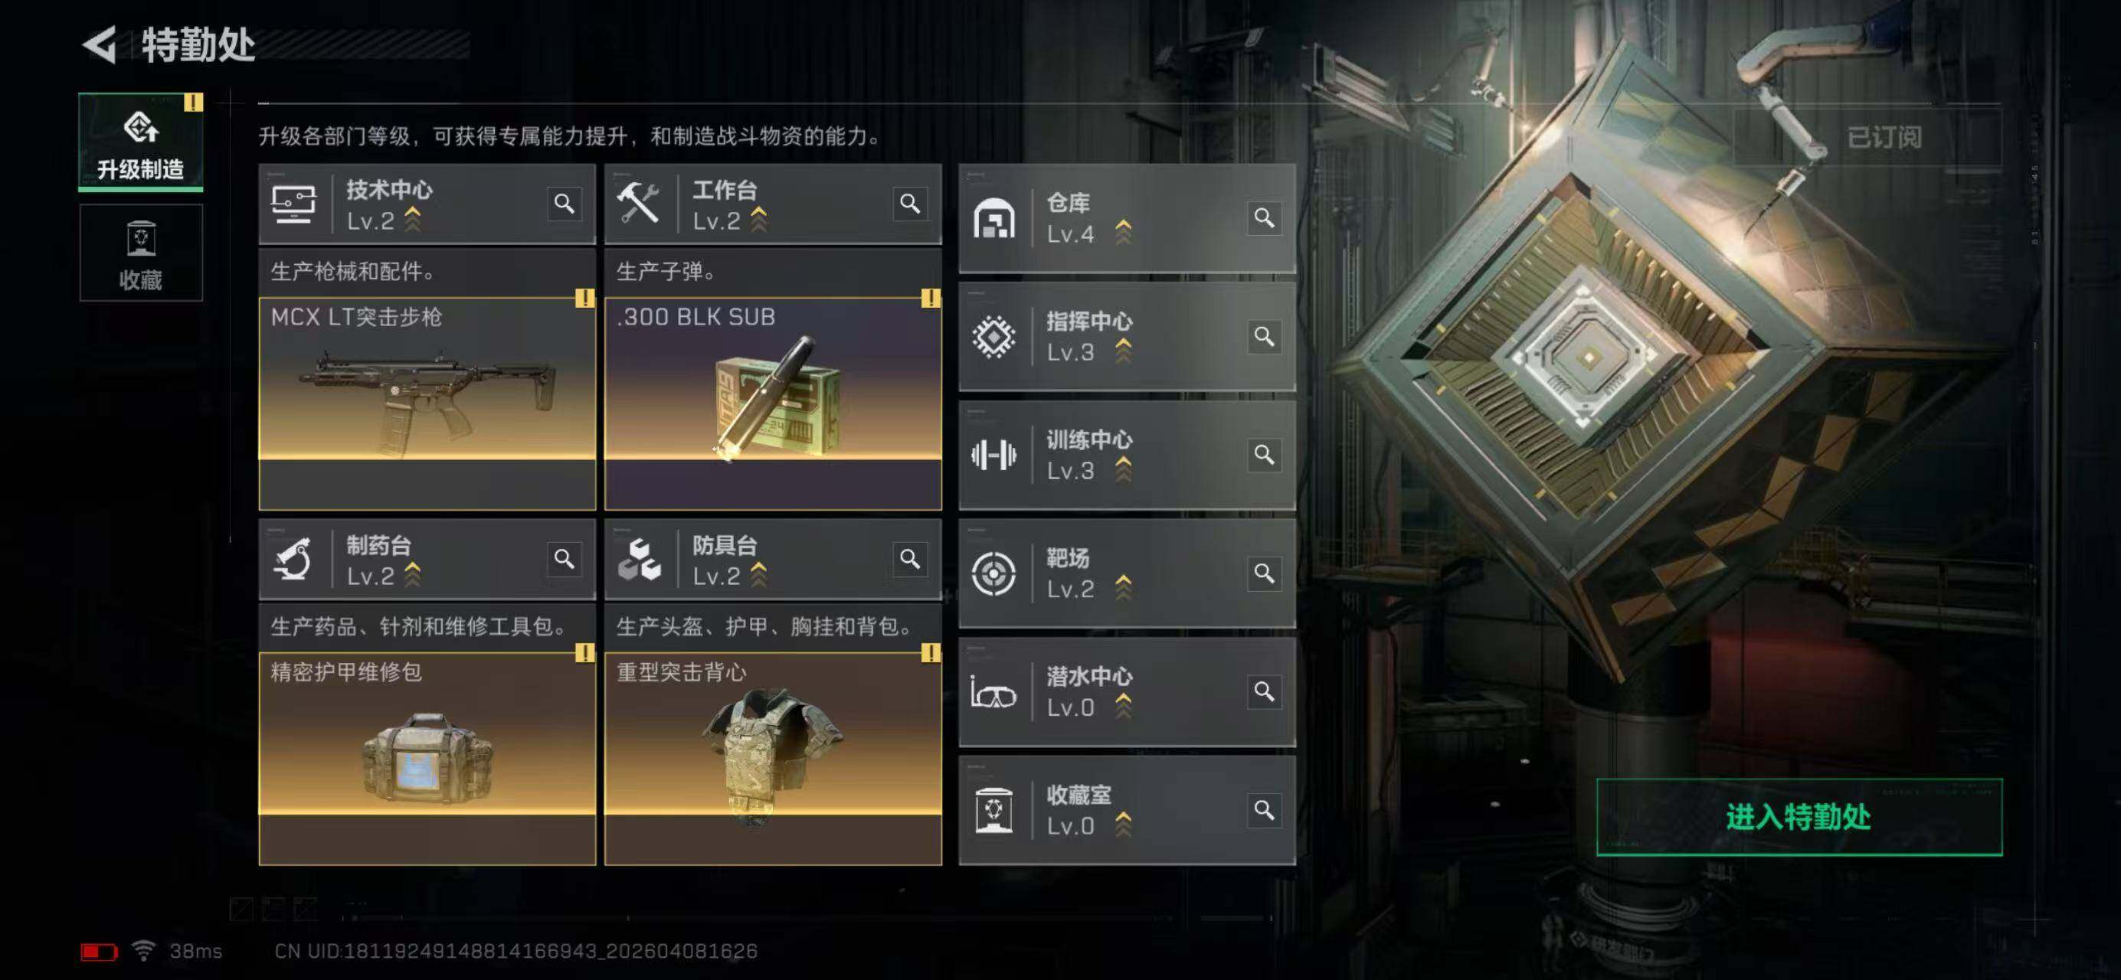Tap the 收藏室 upgrade chevron arrows
Image resolution: width=2121 pixels, height=980 pixels.
[1122, 825]
